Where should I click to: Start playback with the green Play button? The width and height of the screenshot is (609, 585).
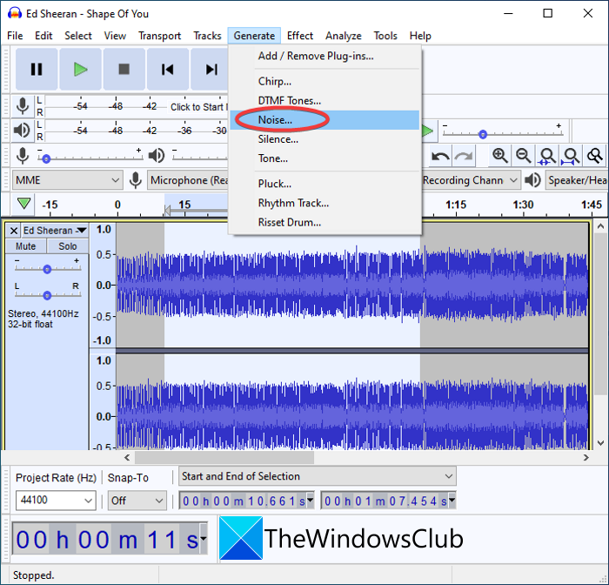click(x=80, y=70)
